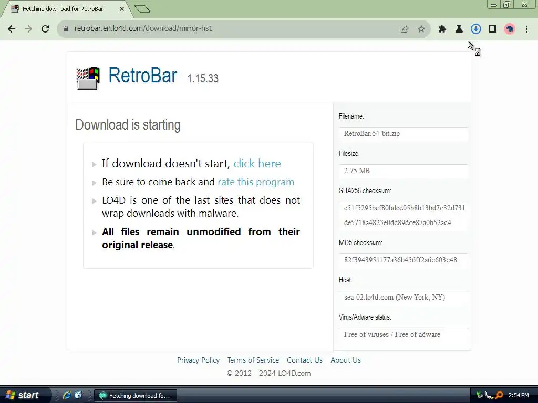Open the About Us link

point(346,360)
